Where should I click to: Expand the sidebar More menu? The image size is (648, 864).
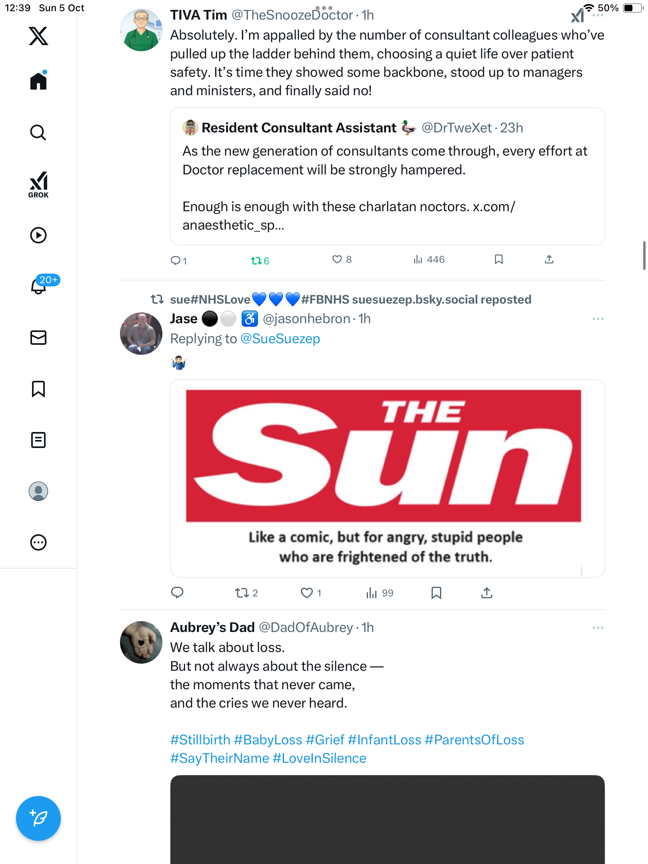tap(38, 542)
